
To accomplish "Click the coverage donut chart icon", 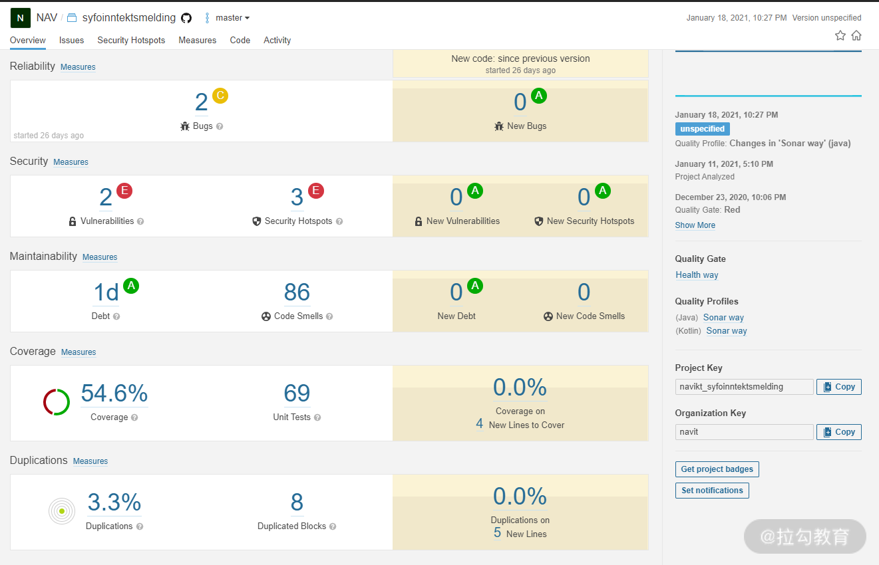I will pos(57,402).
